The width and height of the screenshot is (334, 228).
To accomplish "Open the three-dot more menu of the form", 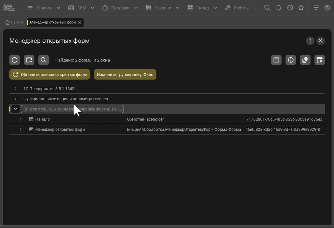I will pyautogui.click(x=310, y=41).
